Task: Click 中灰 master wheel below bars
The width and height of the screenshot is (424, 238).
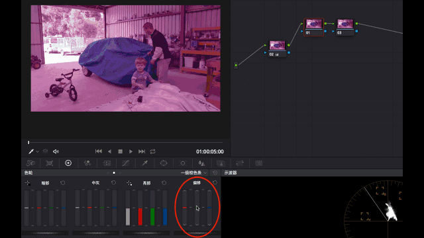Action: (95, 233)
